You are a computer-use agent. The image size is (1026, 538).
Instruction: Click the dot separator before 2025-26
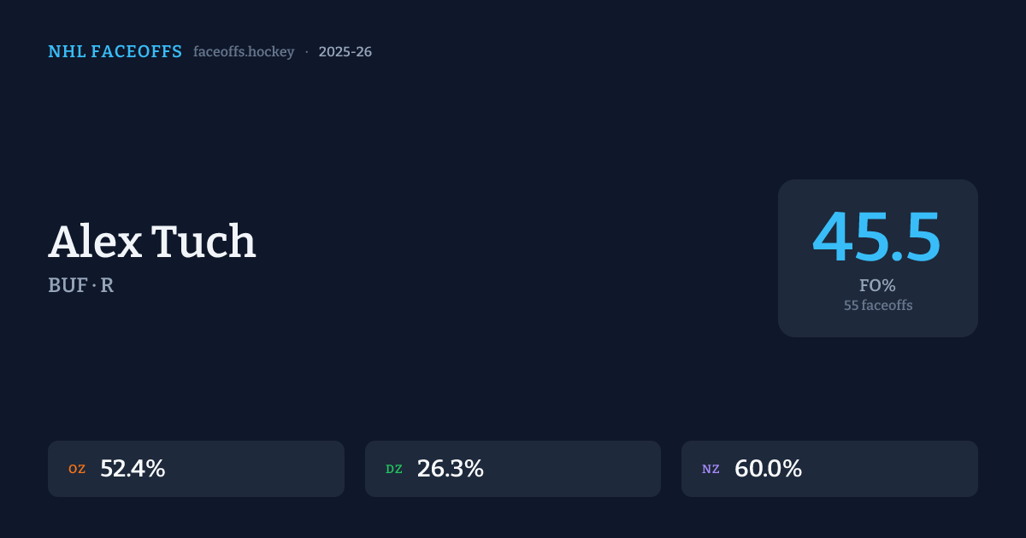(x=307, y=52)
